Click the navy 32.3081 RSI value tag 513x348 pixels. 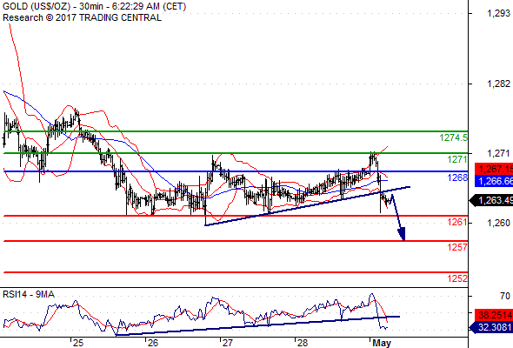click(491, 327)
